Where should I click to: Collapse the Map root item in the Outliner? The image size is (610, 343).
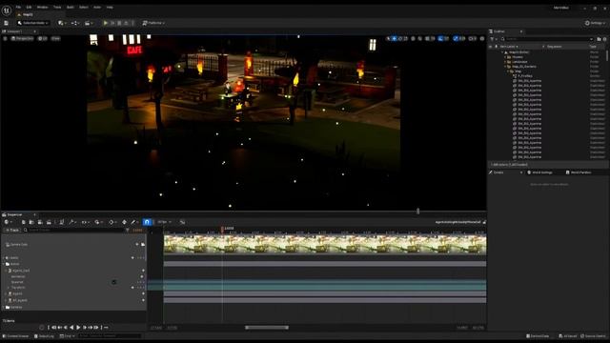coord(502,52)
